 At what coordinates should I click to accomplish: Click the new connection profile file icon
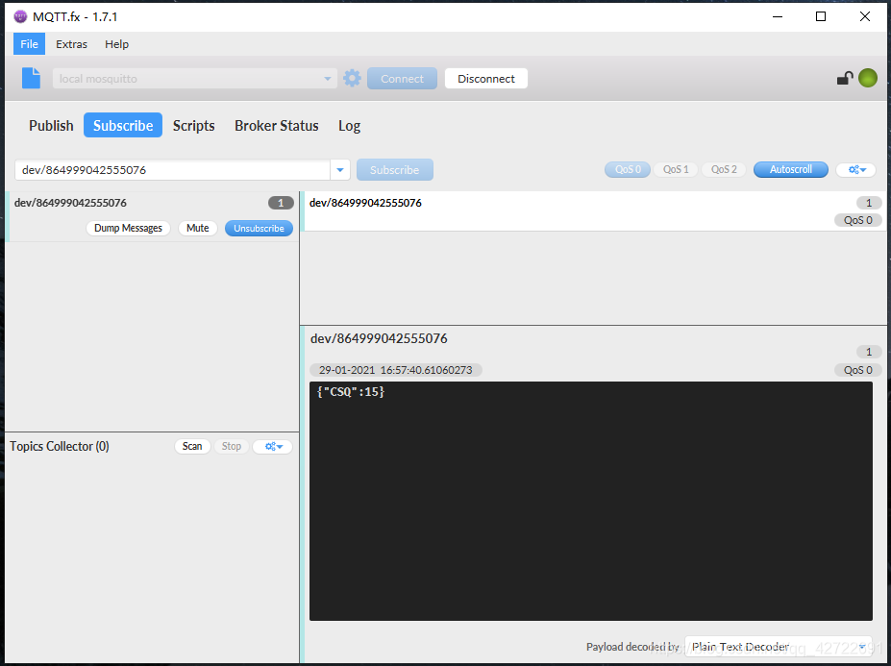tap(32, 78)
